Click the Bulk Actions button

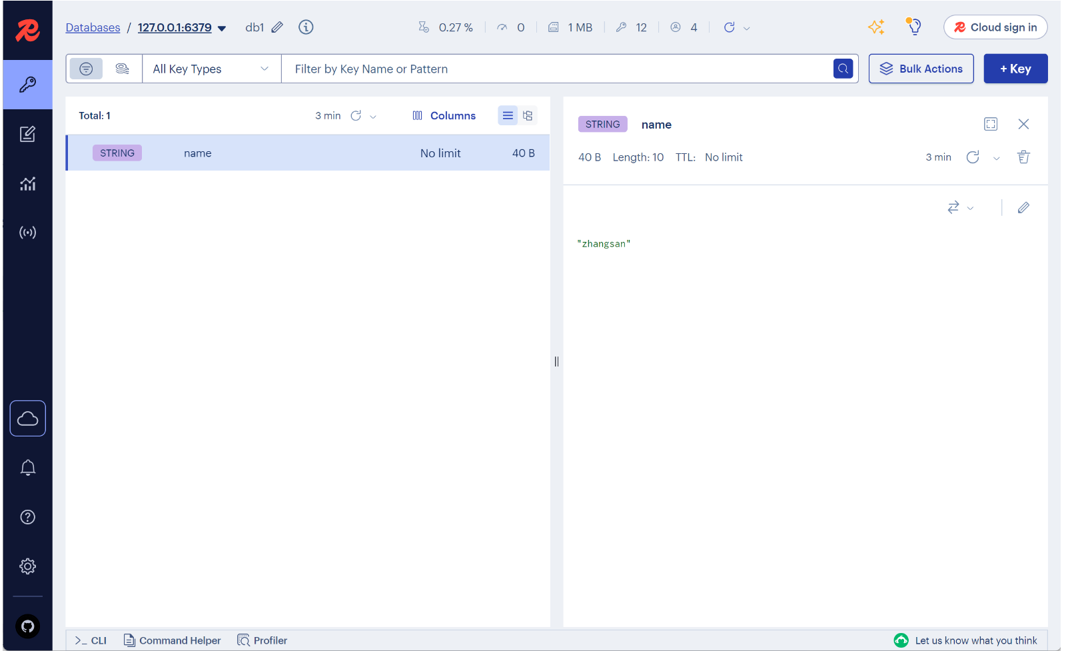pos(921,69)
